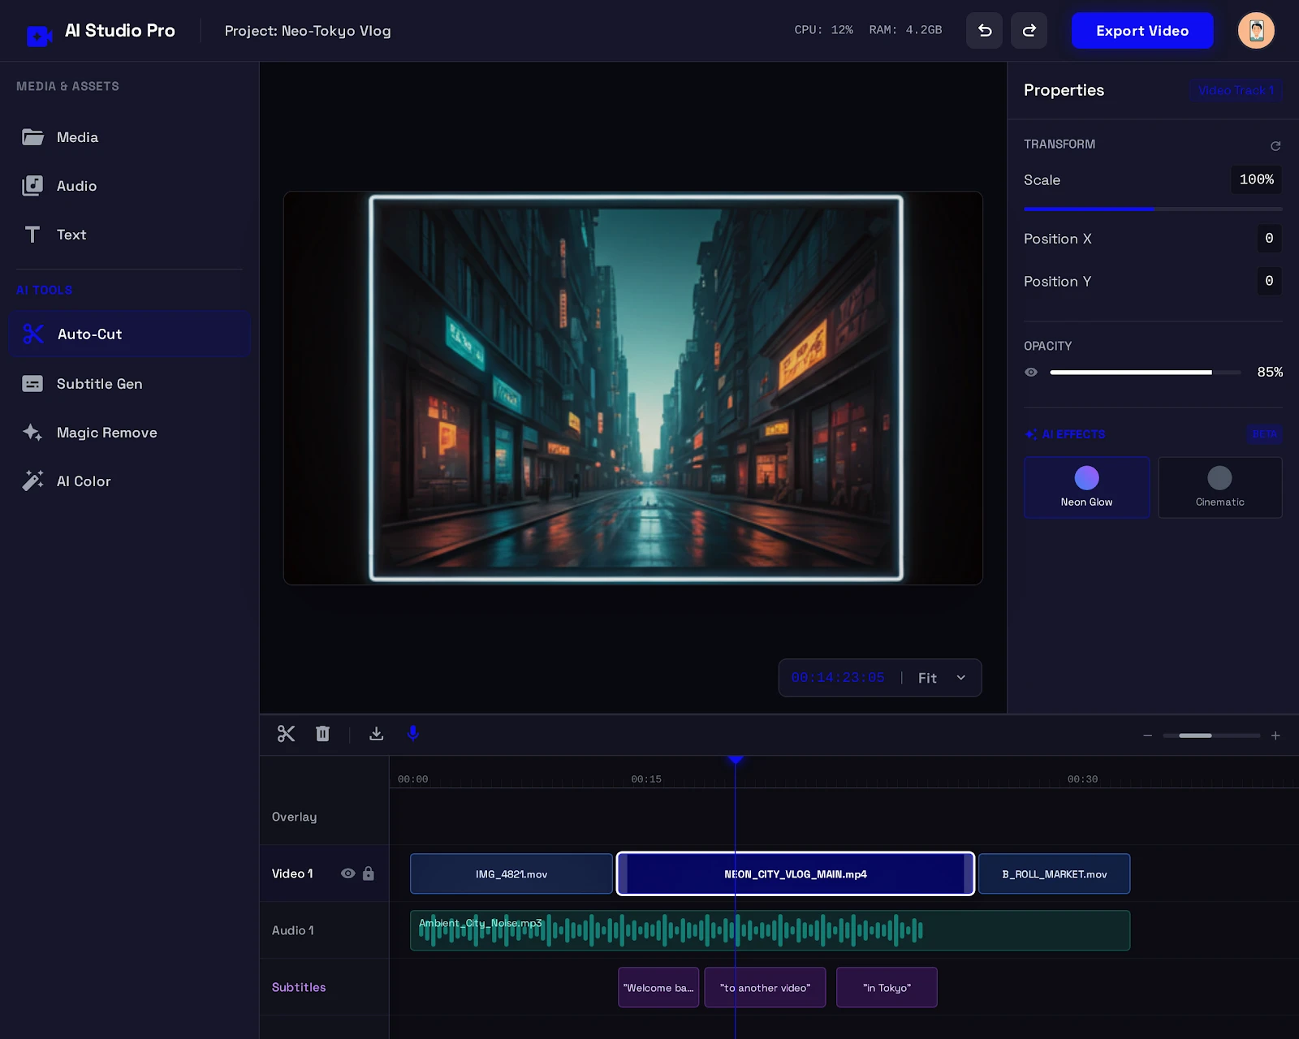Click the timeline zoom slider
The image size is (1299, 1039).
[x=1211, y=735]
